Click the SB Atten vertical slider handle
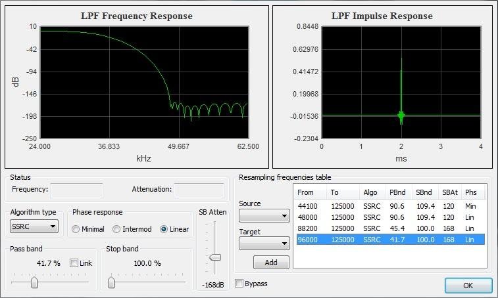The image size is (498, 298). (x=215, y=257)
